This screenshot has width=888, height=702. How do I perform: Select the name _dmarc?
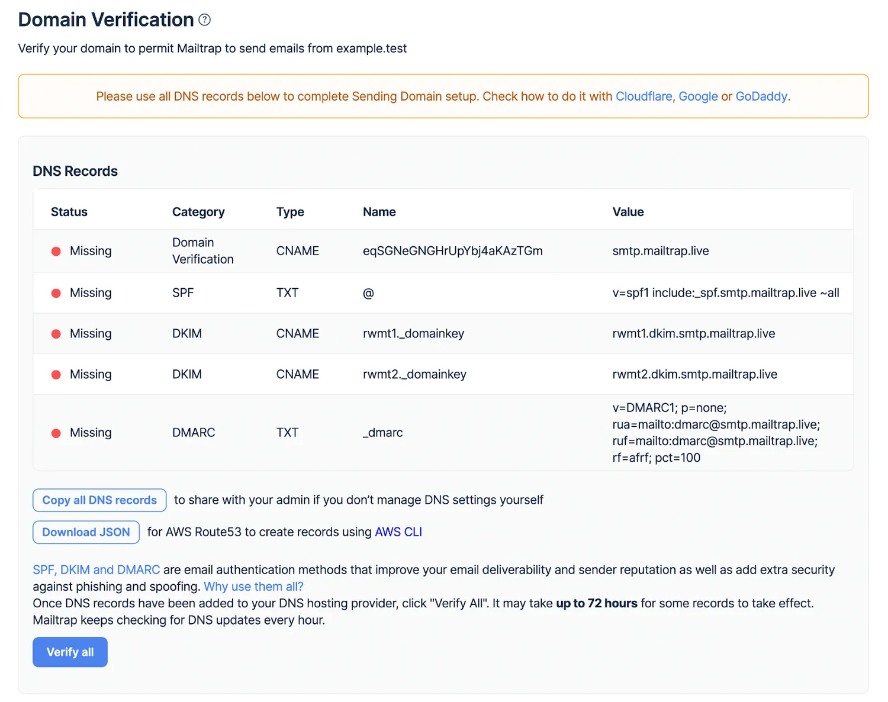[383, 433]
